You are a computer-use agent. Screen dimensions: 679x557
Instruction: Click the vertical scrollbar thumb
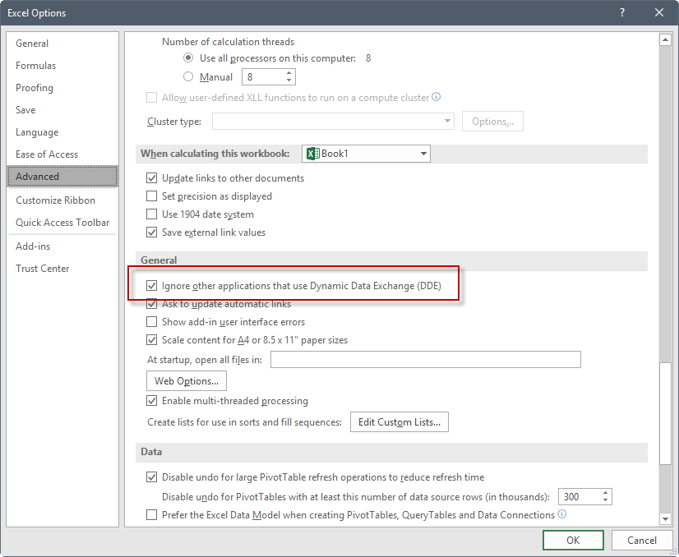coord(665,413)
